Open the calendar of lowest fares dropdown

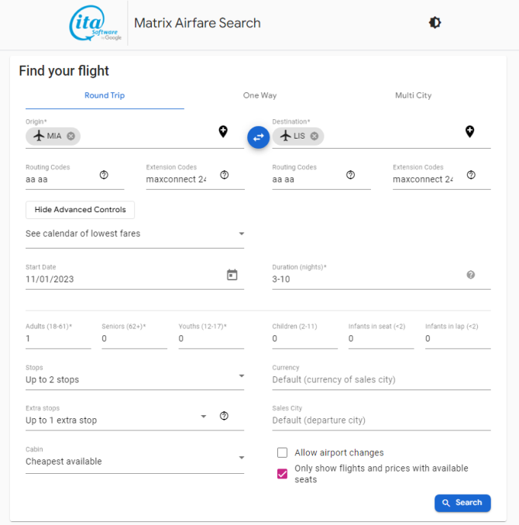point(135,234)
